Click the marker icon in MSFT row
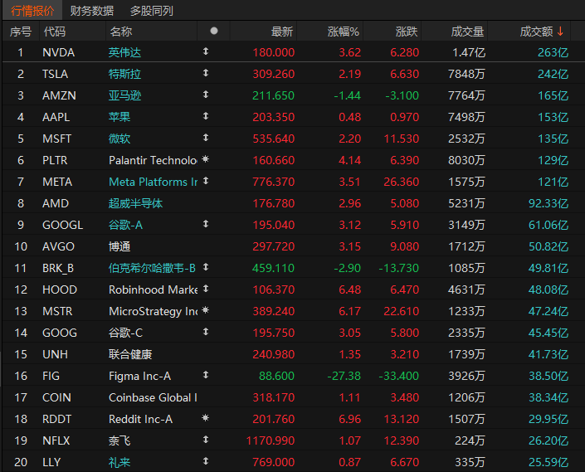Image resolution: width=585 pixels, height=472 pixels. (x=206, y=138)
